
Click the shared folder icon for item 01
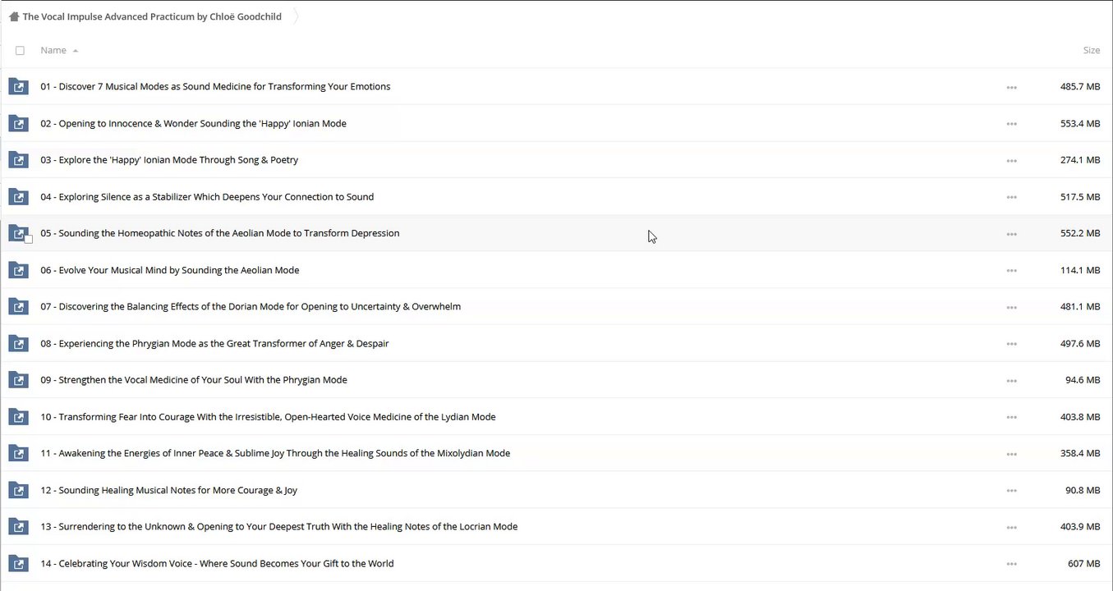tap(18, 87)
